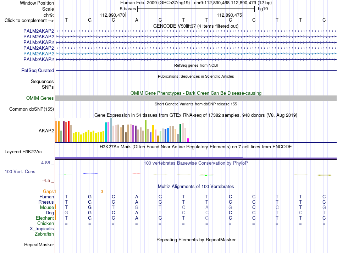The image size is (337, 253).
Task: Open the 100 Vert. Cons label
Action: (x=20, y=171)
